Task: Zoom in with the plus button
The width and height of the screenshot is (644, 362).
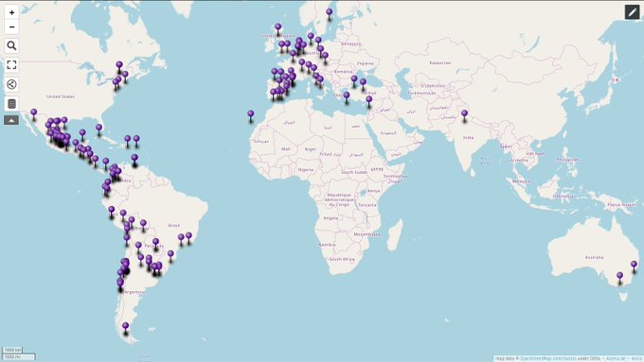Action: point(11,12)
